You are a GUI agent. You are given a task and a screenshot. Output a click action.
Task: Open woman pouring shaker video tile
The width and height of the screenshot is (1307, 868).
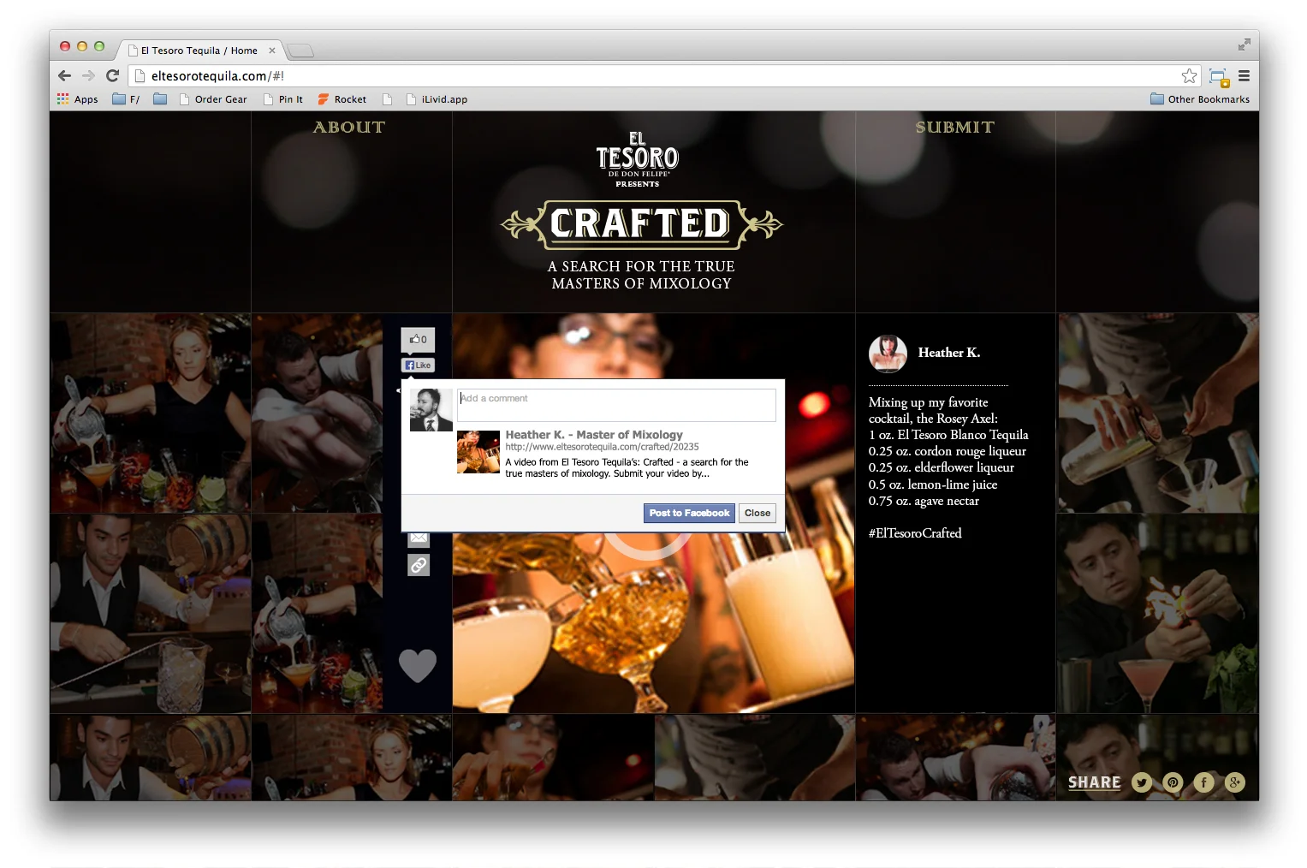[x=151, y=413]
